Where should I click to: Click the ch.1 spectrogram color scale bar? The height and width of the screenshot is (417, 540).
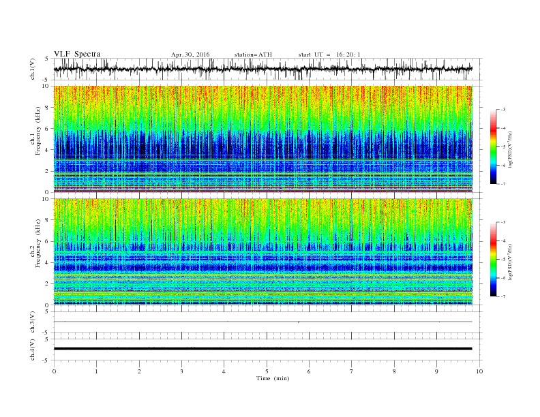pyautogui.click(x=493, y=146)
